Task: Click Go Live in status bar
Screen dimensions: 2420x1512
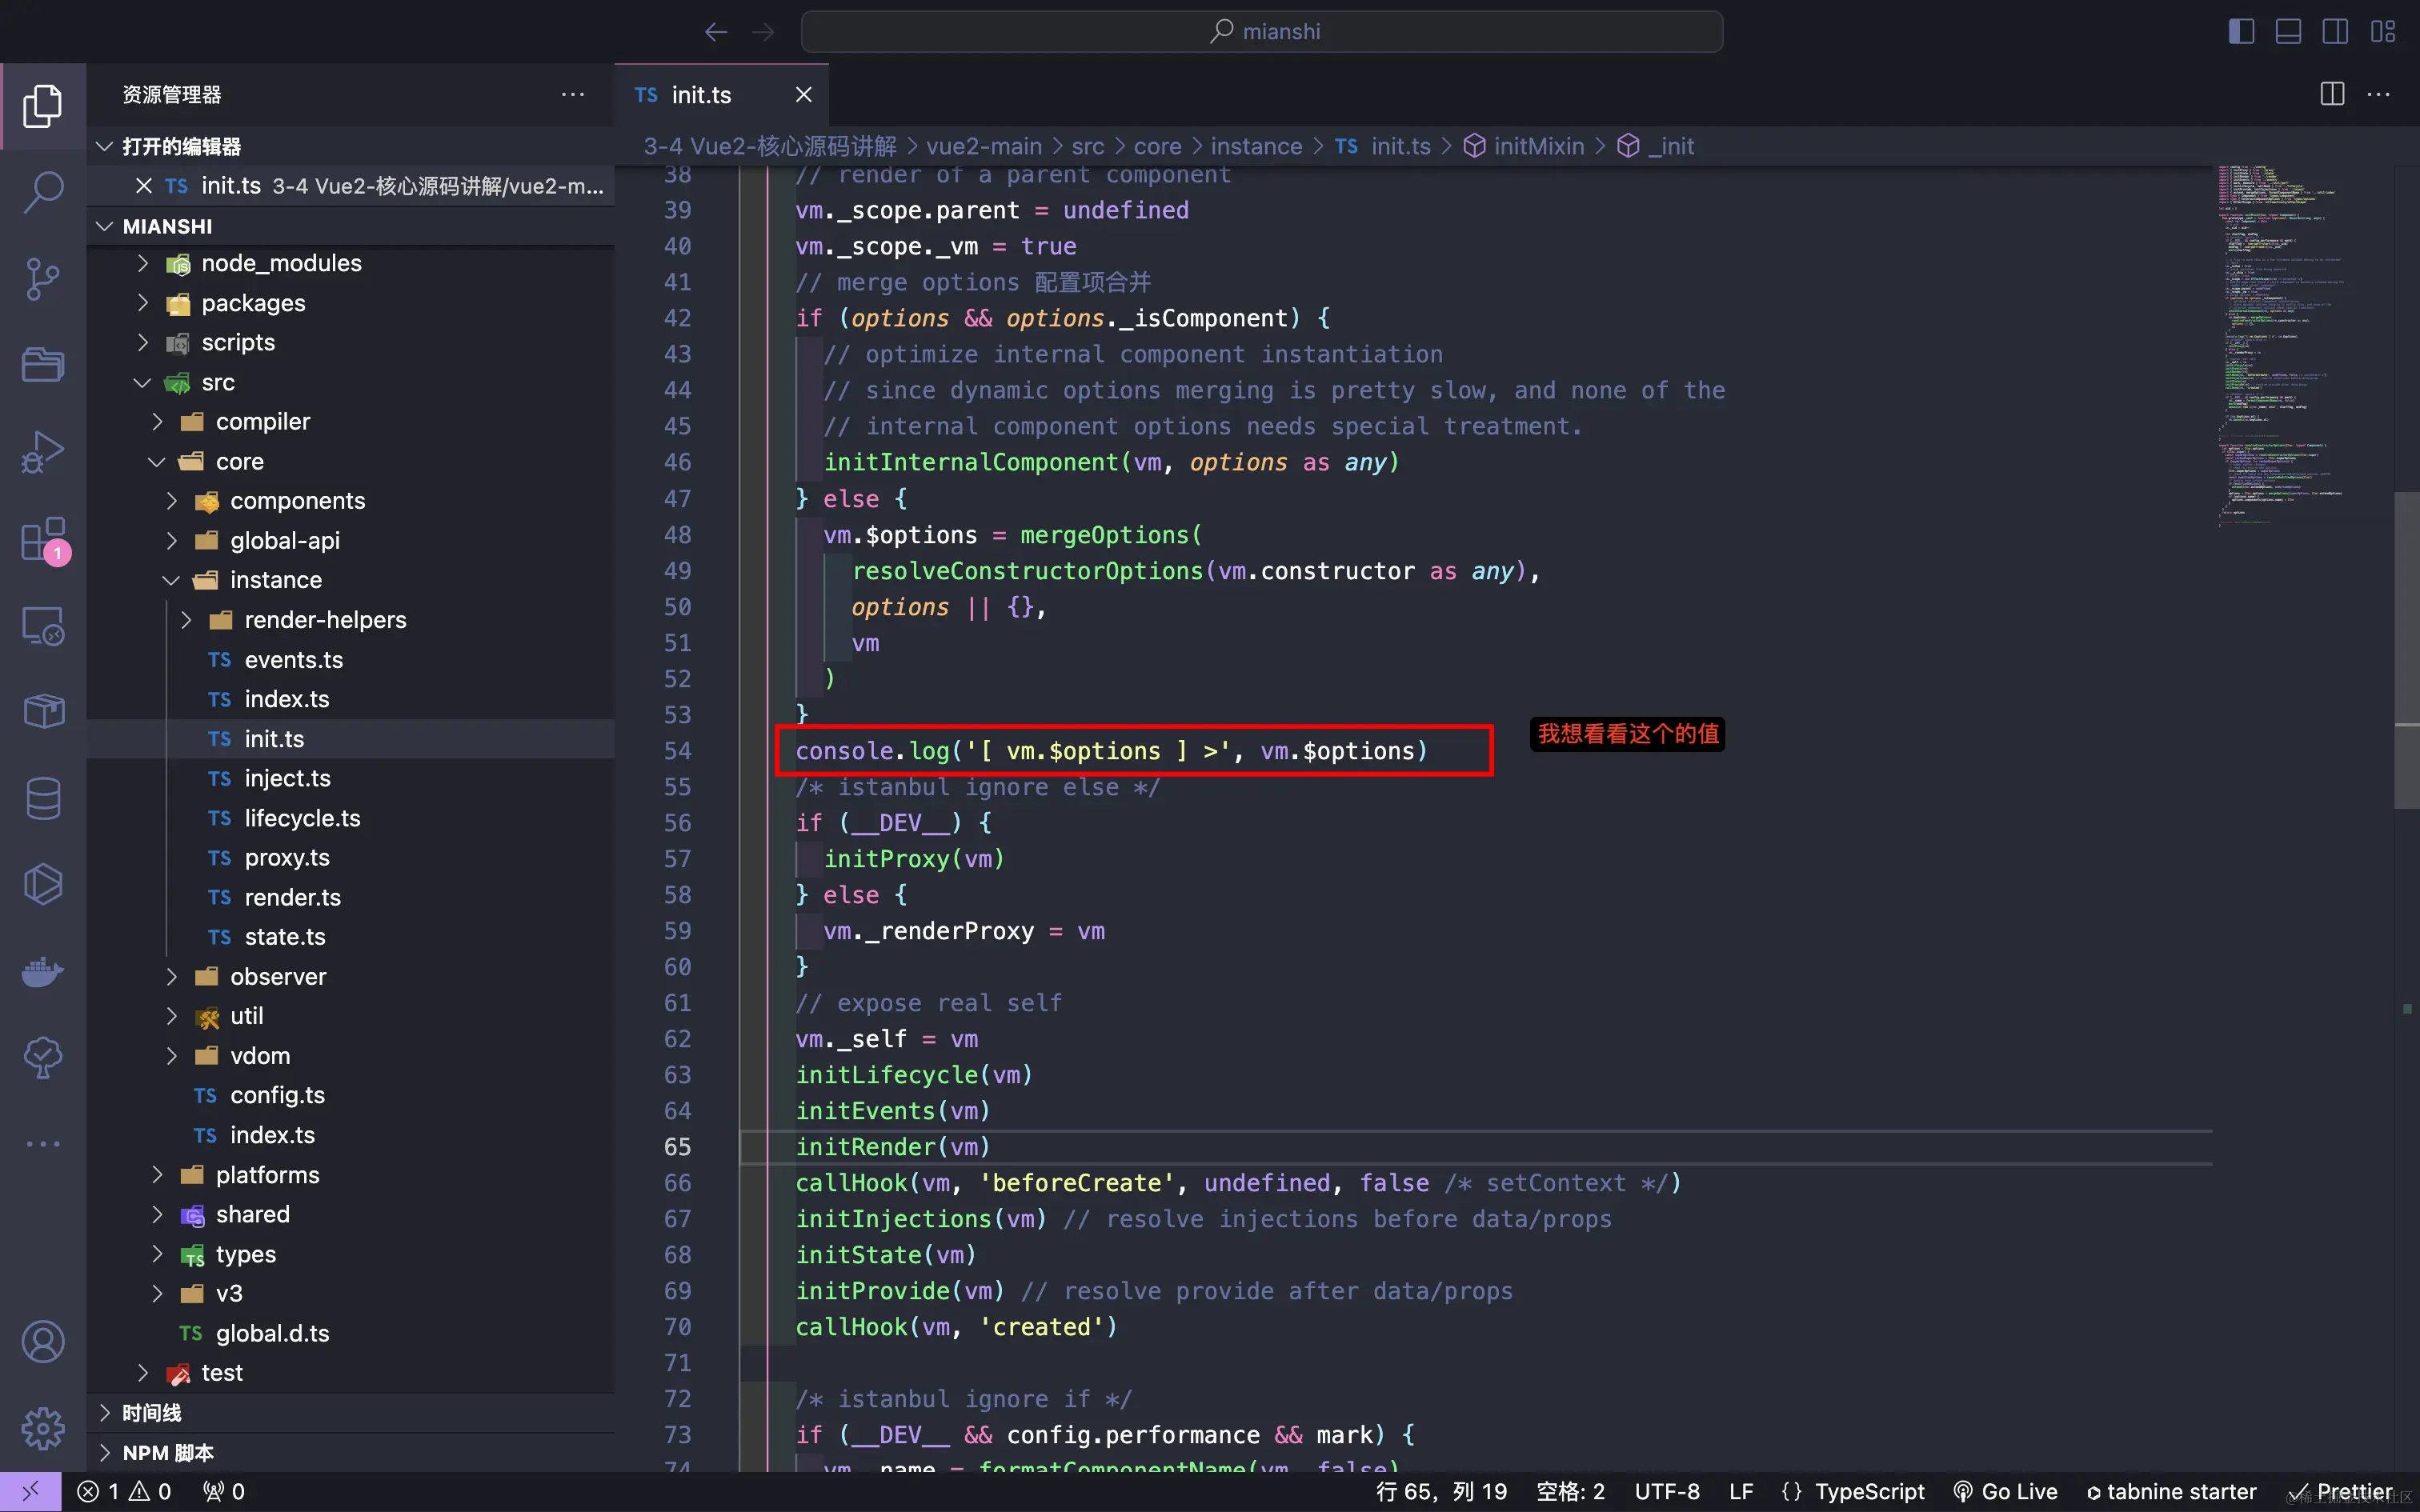Action: pos(2006,1491)
